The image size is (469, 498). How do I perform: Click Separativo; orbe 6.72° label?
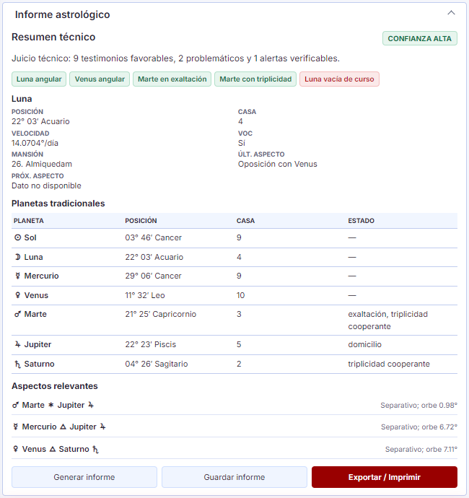(x=418, y=427)
